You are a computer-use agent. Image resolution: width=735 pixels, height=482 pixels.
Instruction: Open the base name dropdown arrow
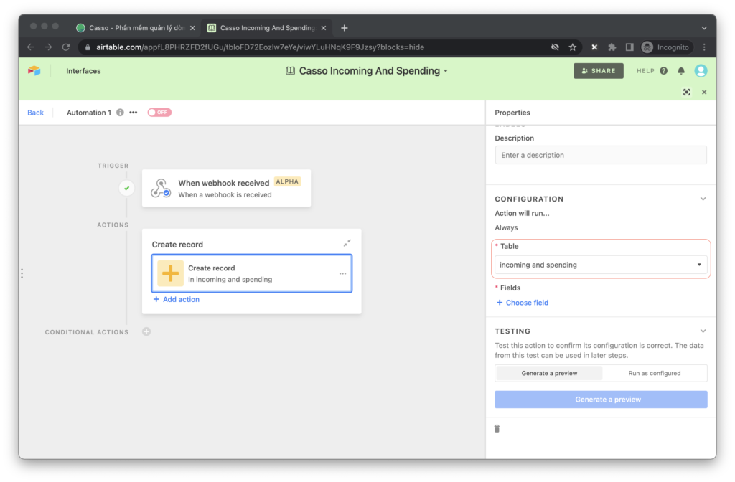point(446,71)
